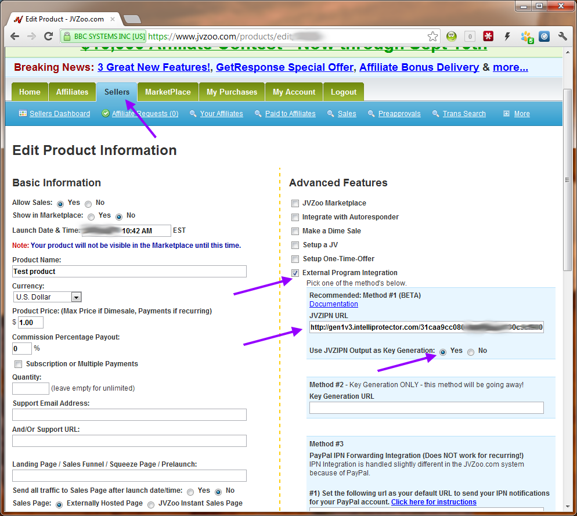Click the green smiley extension icon
Image resolution: width=577 pixels, height=516 pixels.
tap(452, 37)
